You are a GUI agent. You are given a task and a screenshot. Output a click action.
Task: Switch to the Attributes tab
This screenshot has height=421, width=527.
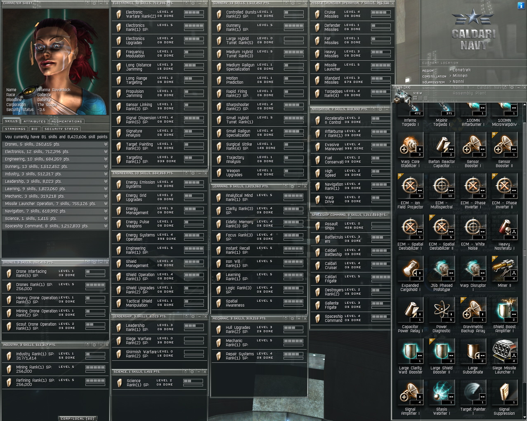coord(35,122)
